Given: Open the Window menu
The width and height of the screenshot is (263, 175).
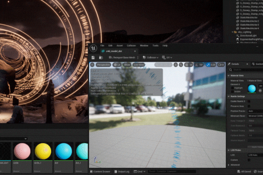Looking at the screenshot, I should pyautogui.click(x=144, y=46).
